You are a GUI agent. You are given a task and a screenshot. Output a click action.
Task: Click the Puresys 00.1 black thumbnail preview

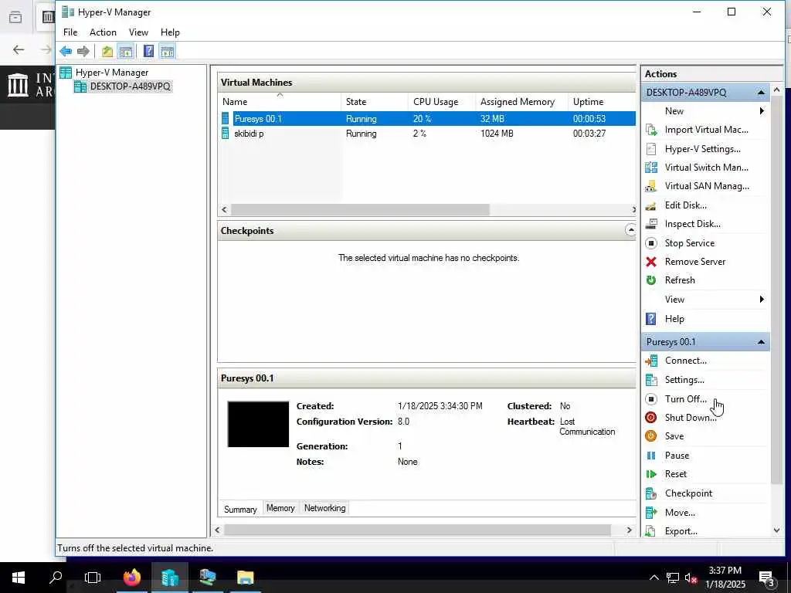(258, 424)
